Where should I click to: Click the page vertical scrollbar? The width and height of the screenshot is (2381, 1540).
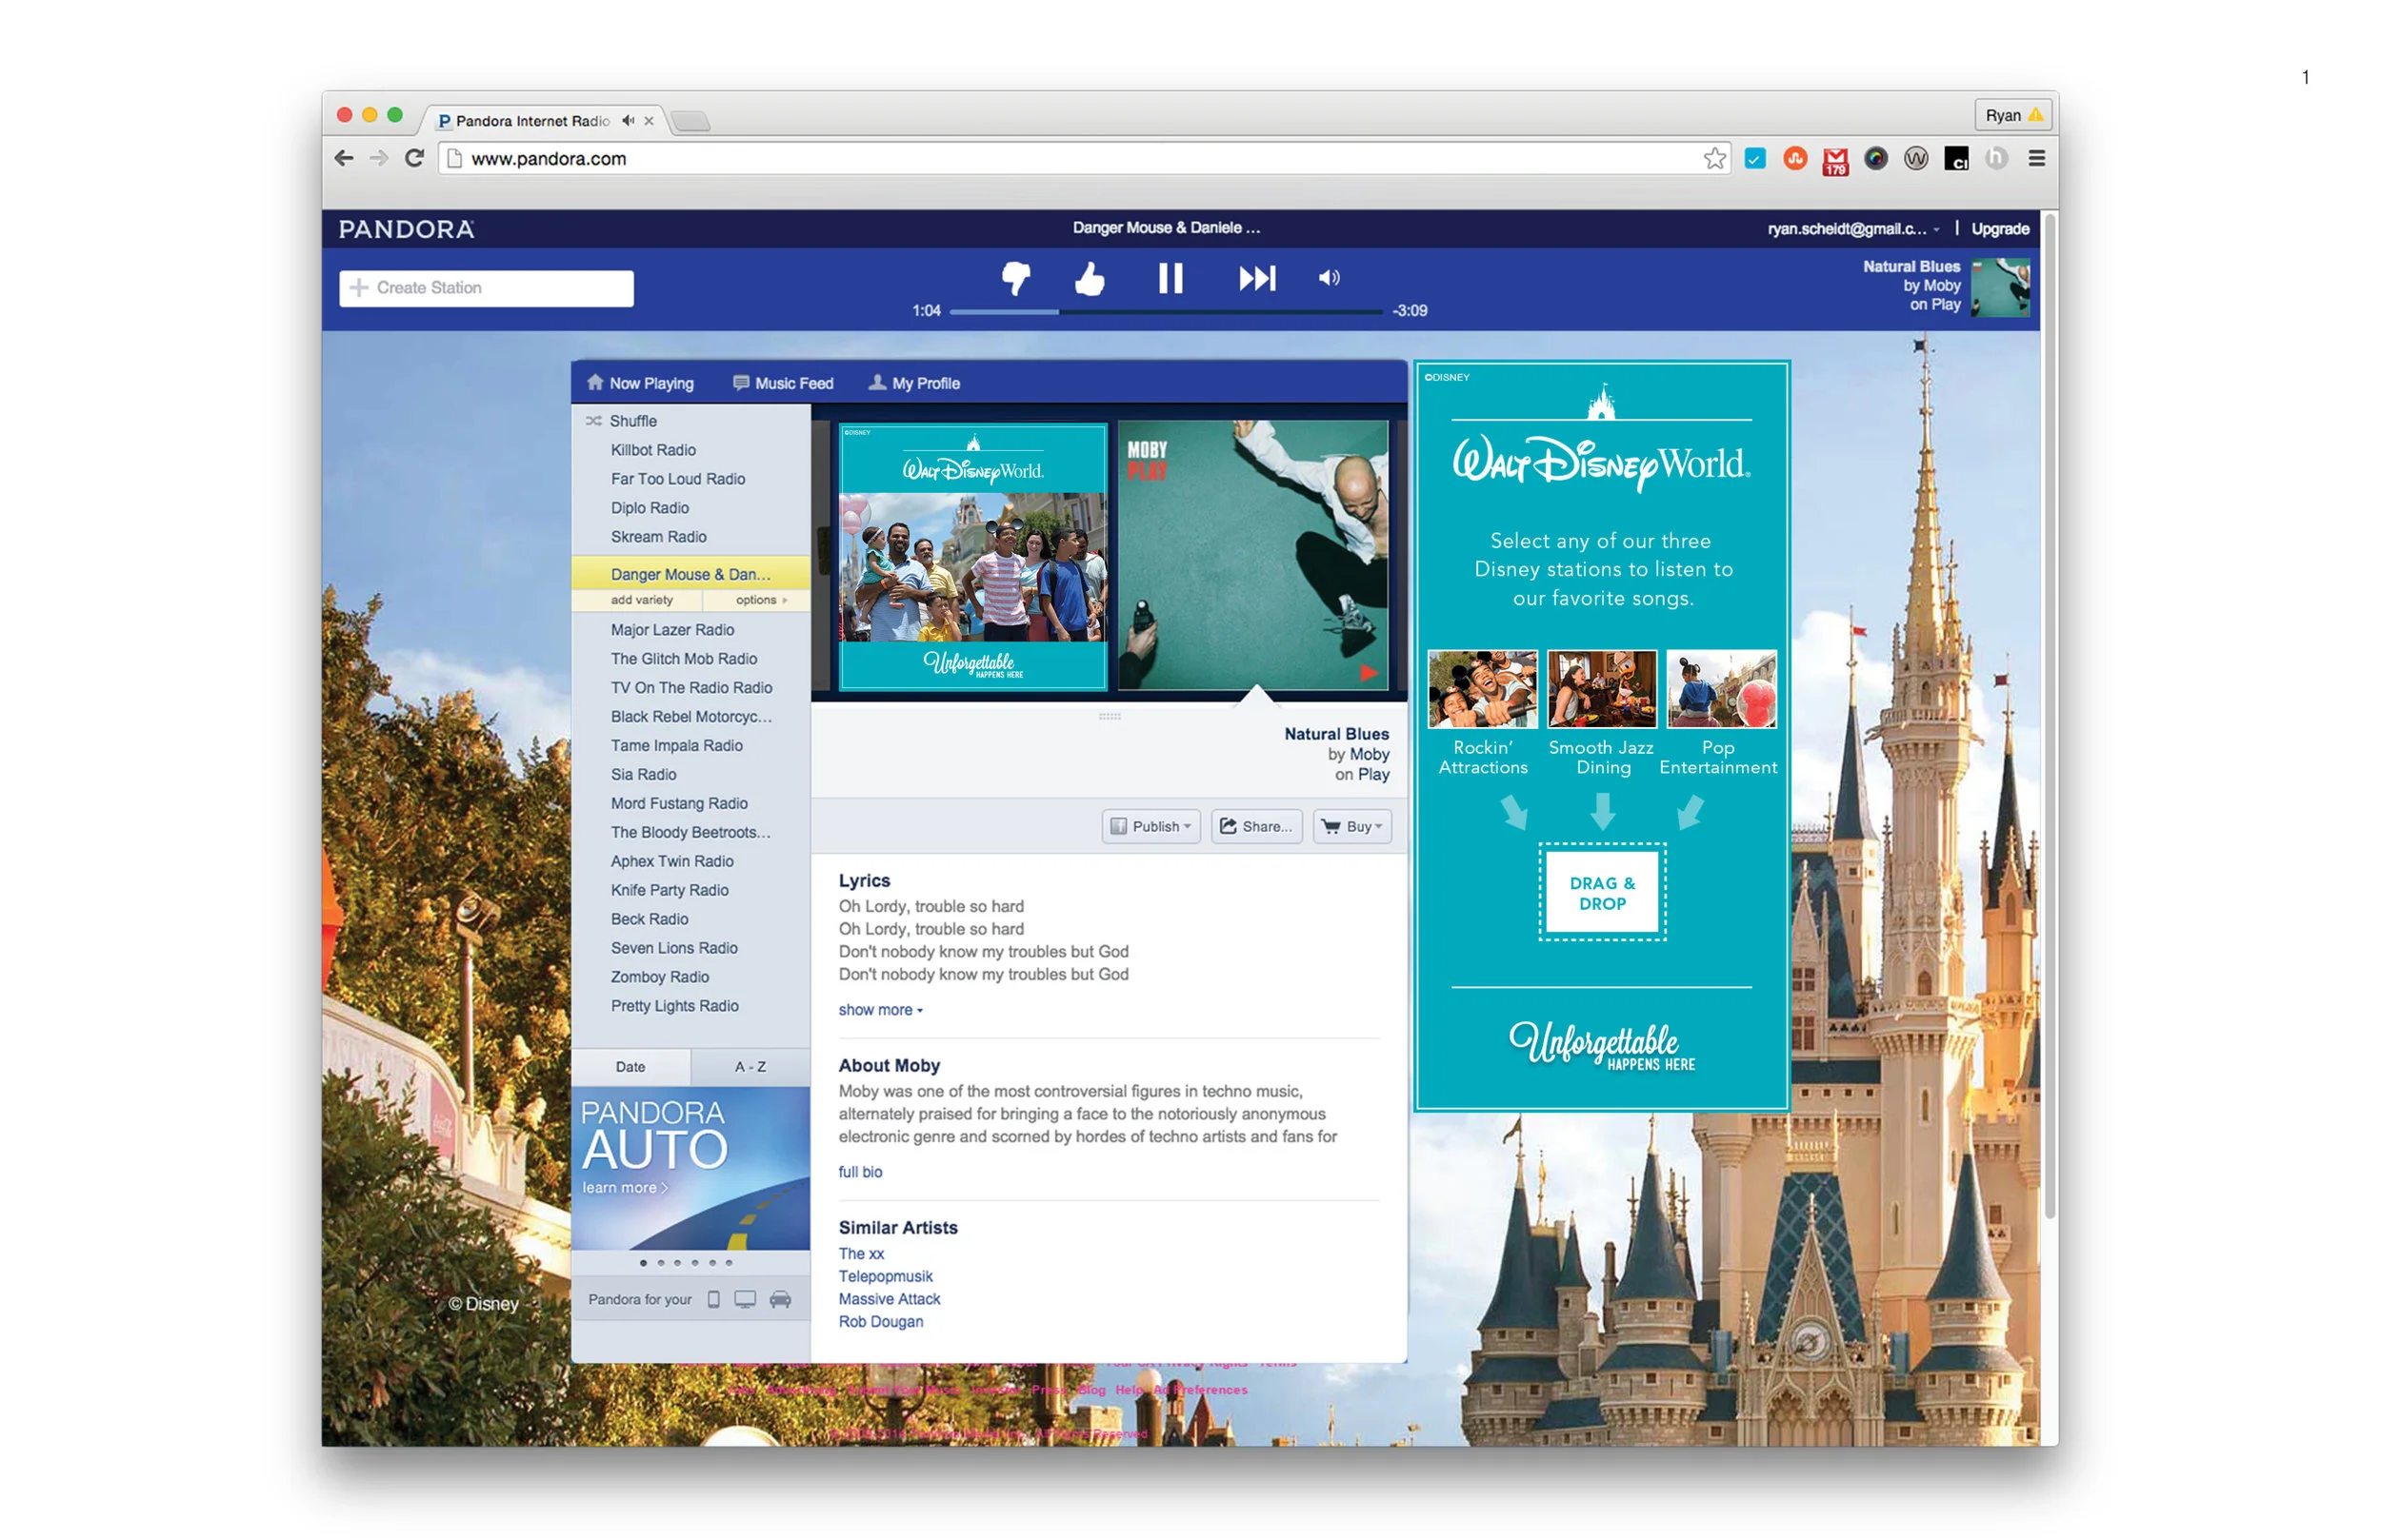(2049, 715)
